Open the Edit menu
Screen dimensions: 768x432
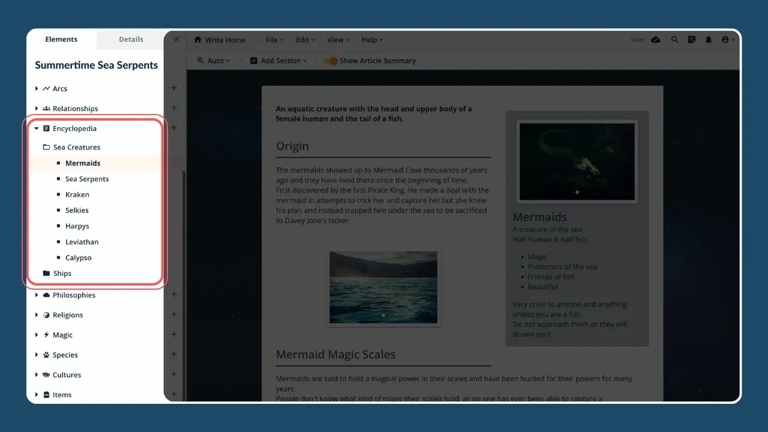[x=305, y=40]
